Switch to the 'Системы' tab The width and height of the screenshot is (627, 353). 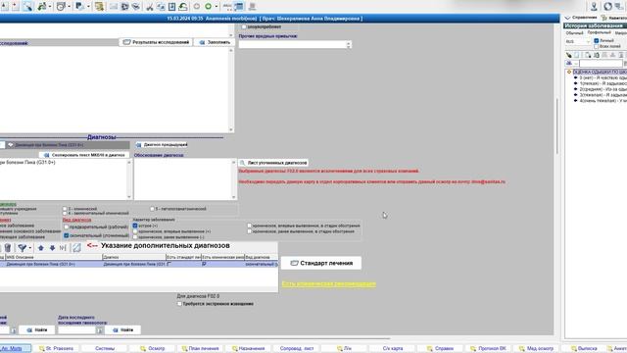point(105,349)
